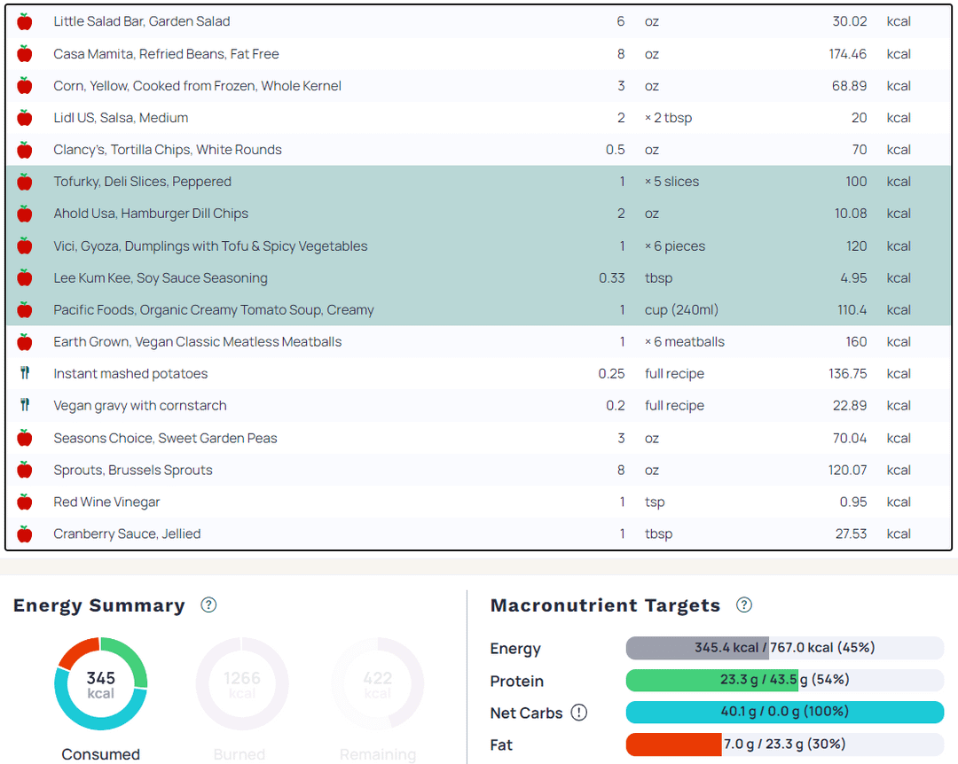This screenshot has height=764, width=958.
Task: Click the Consumed energy donut chart
Action: click(x=101, y=683)
